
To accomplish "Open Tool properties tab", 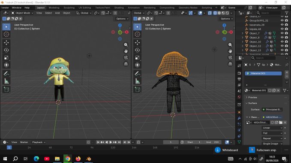I will click(x=239, y=66).
